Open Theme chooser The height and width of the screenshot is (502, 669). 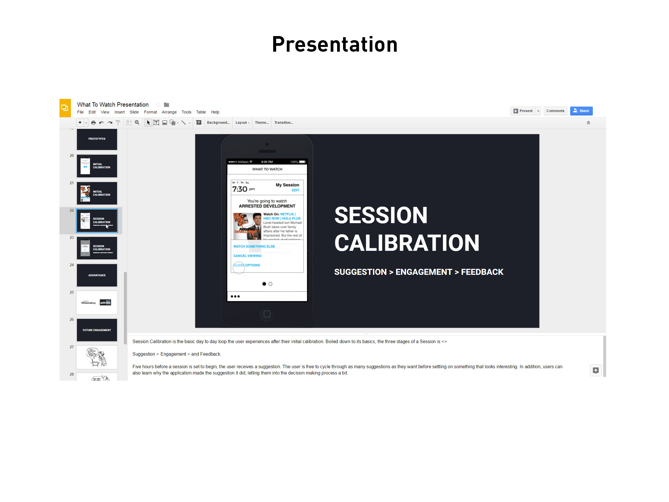[x=262, y=123]
